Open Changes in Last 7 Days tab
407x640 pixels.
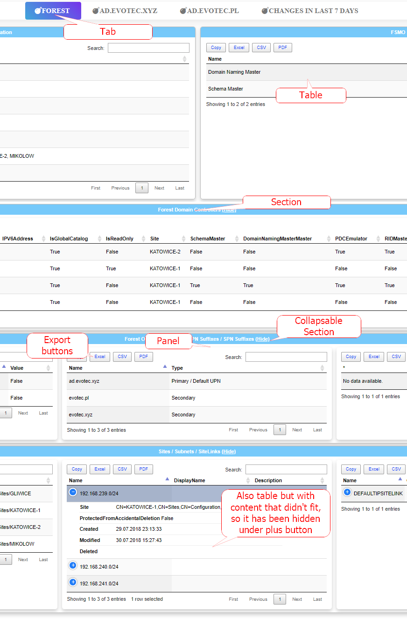coord(310,11)
